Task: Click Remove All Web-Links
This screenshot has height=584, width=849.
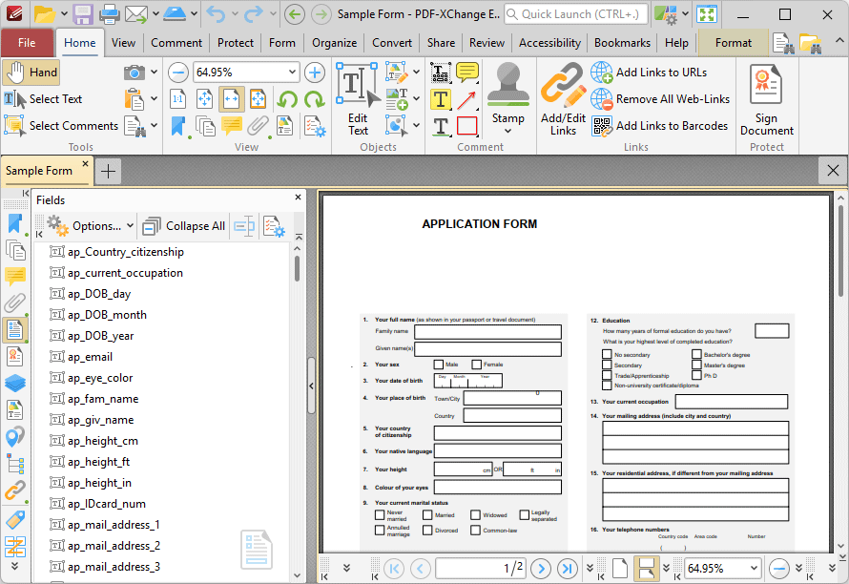Action: click(660, 99)
